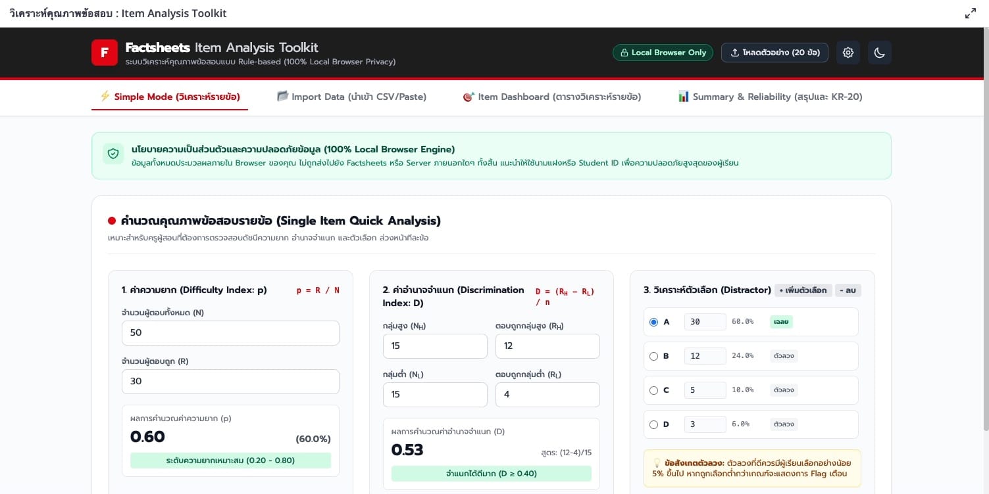989x494 pixels.
Task: Click the red Factsheets F logo
Action: pyautogui.click(x=105, y=53)
